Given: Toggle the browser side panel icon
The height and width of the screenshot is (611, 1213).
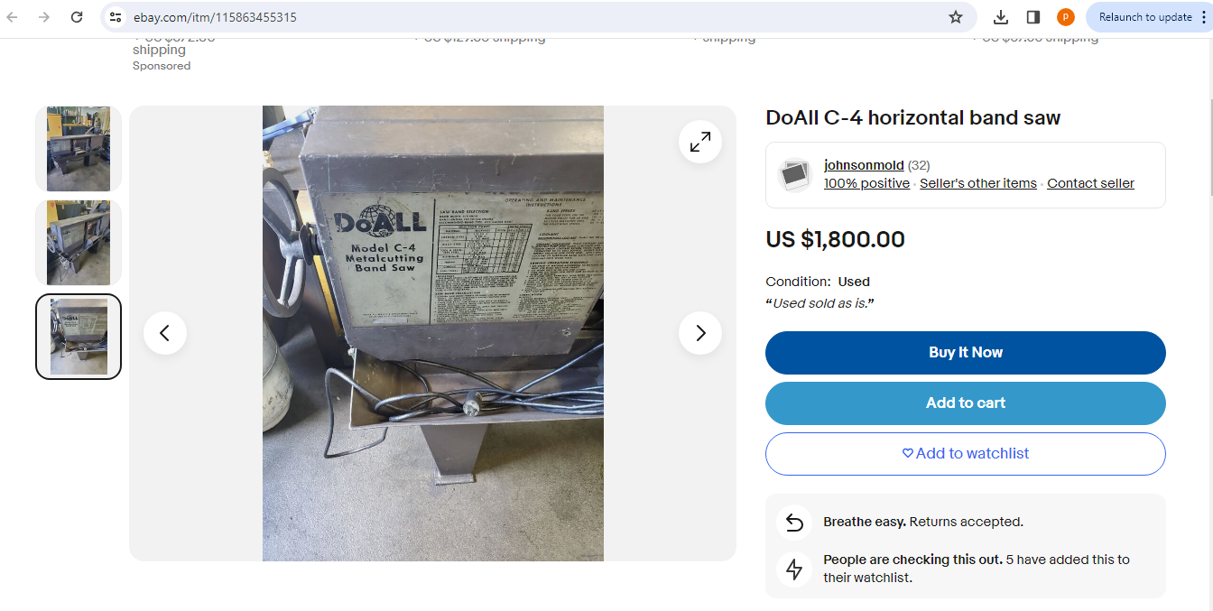Looking at the screenshot, I should click(1033, 17).
